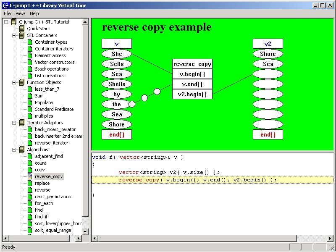
Task: Open the File menu
Action: pos(7,13)
